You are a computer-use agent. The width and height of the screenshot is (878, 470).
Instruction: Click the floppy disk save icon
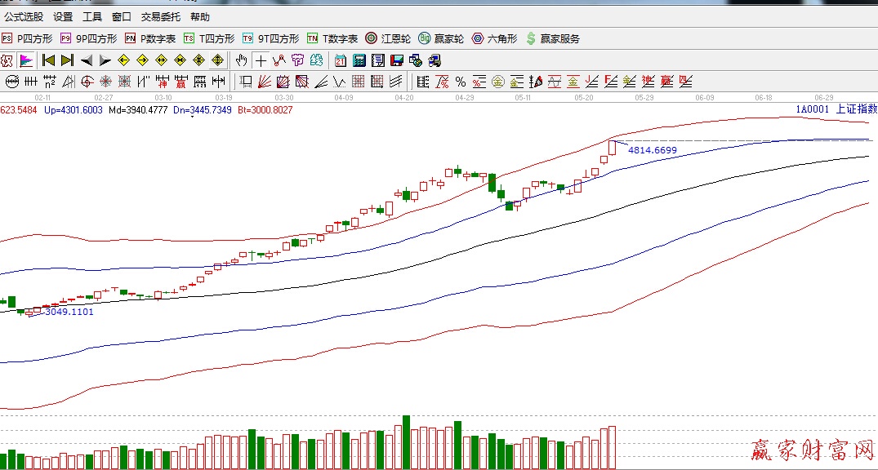click(397, 60)
